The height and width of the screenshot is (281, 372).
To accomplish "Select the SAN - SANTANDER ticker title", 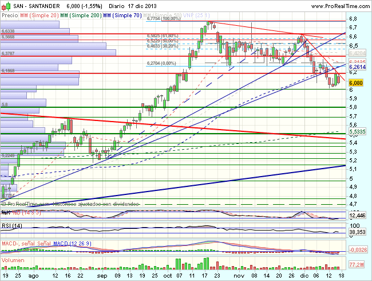I will click(x=37, y=6).
